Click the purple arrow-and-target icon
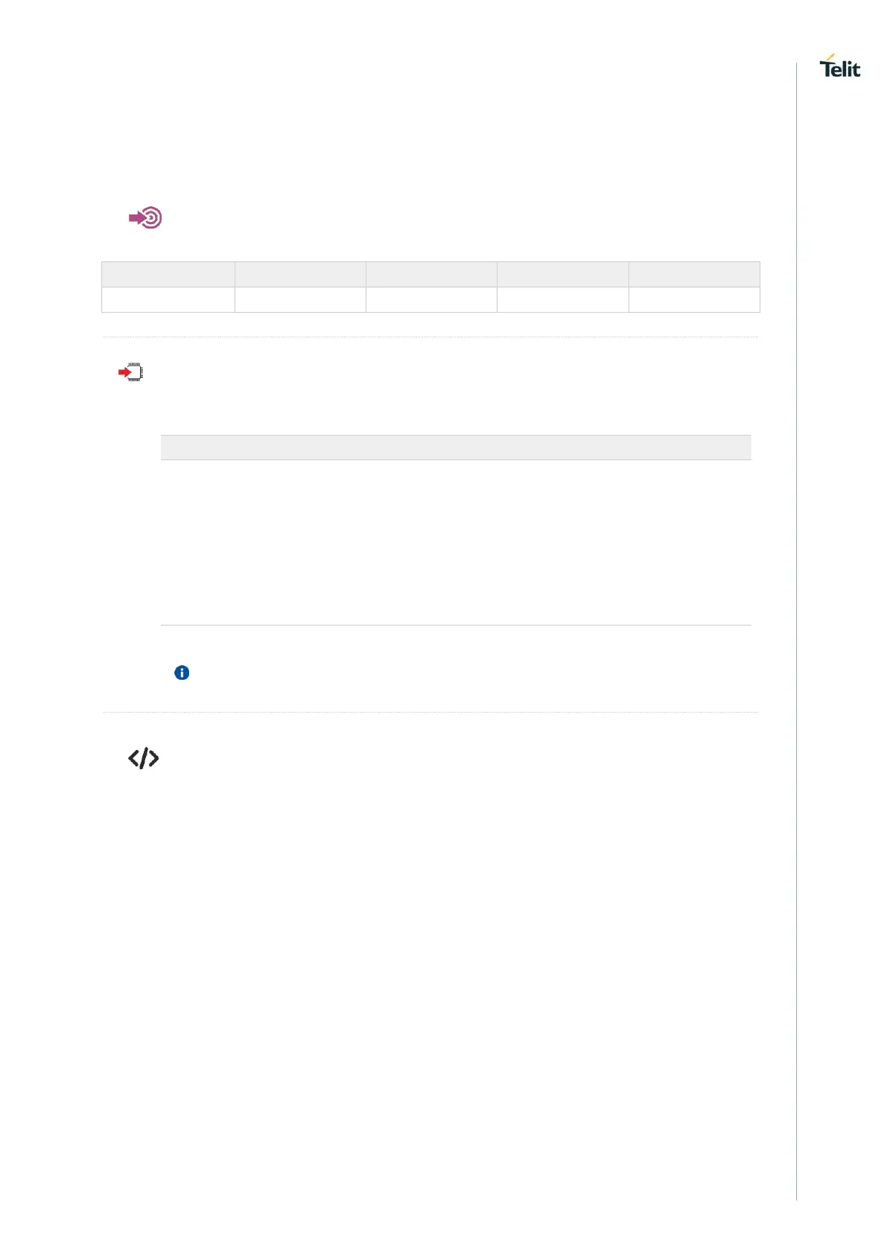The height and width of the screenshot is (1254, 887). [x=146, y=218]
